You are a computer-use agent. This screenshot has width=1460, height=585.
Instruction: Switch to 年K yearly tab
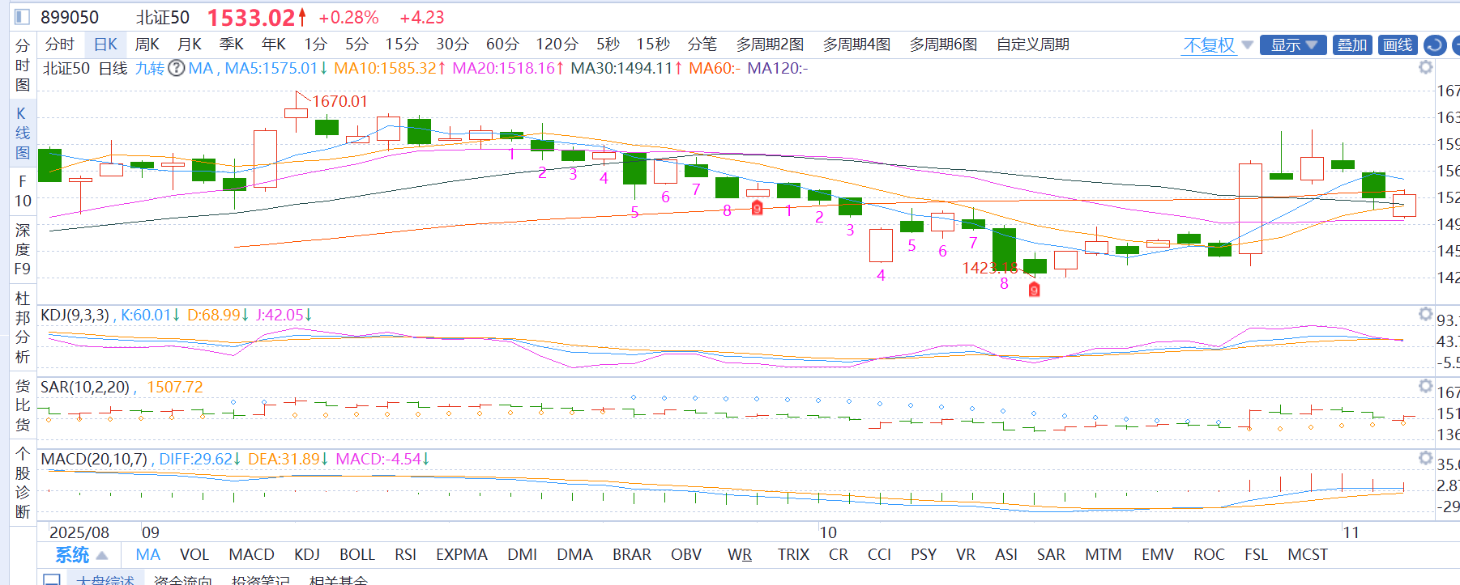(274, 45)
